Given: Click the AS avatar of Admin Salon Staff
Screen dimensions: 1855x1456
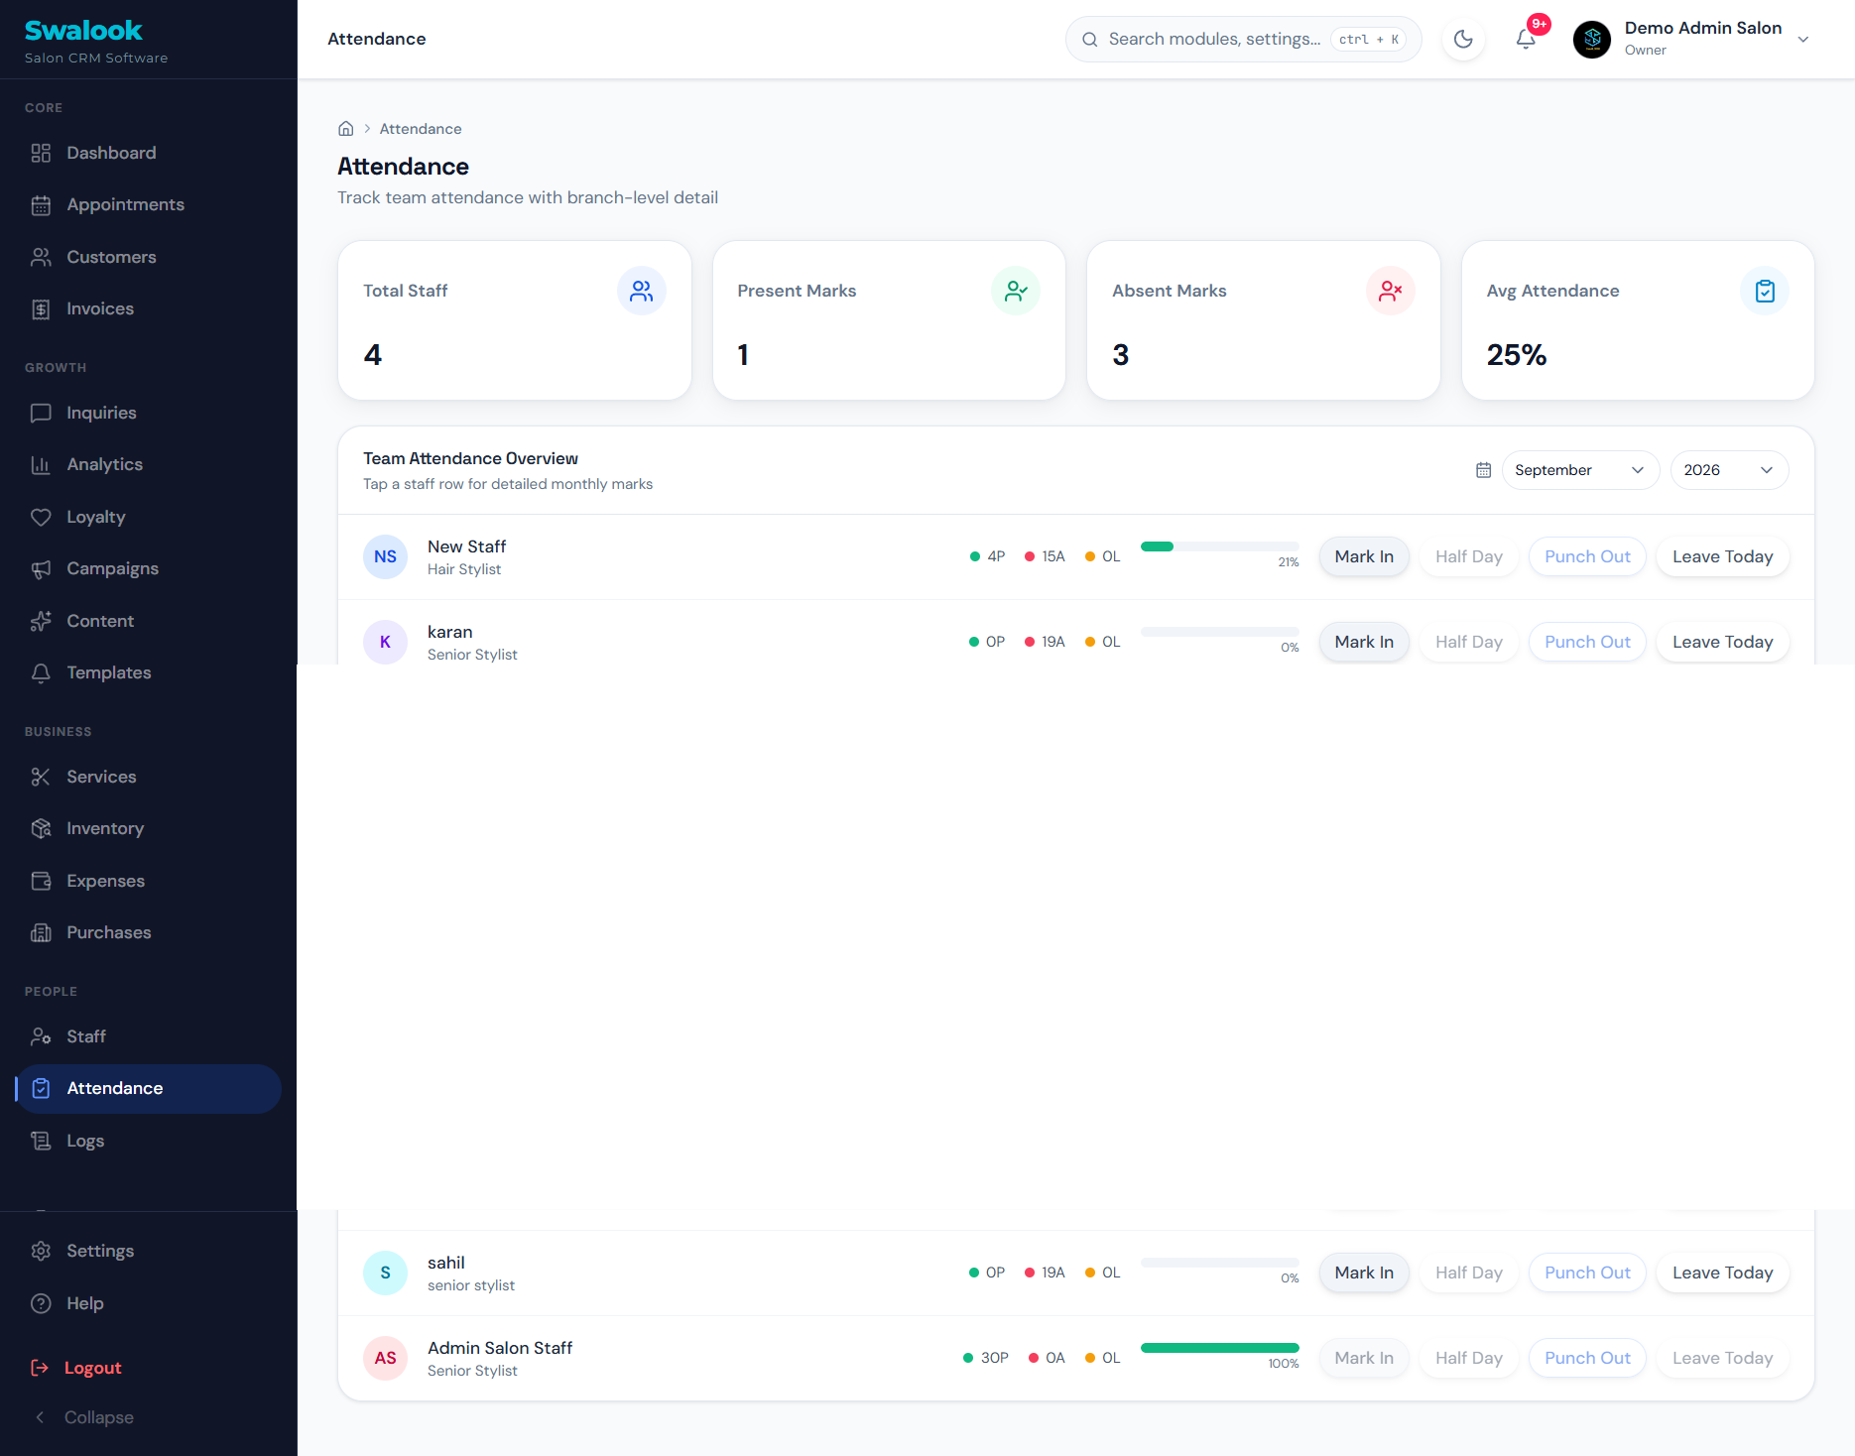Looking at the screenshot, I should [x=385, y=1358].
